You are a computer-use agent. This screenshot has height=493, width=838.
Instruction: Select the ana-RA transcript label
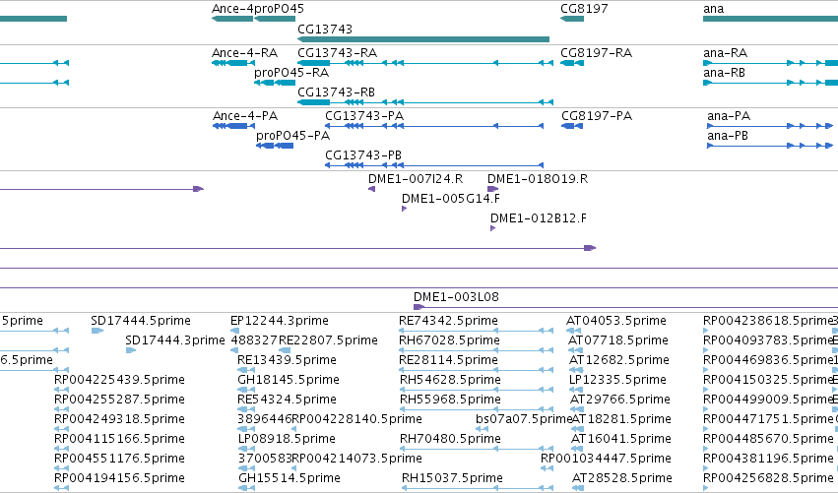[x=725, y=53]
